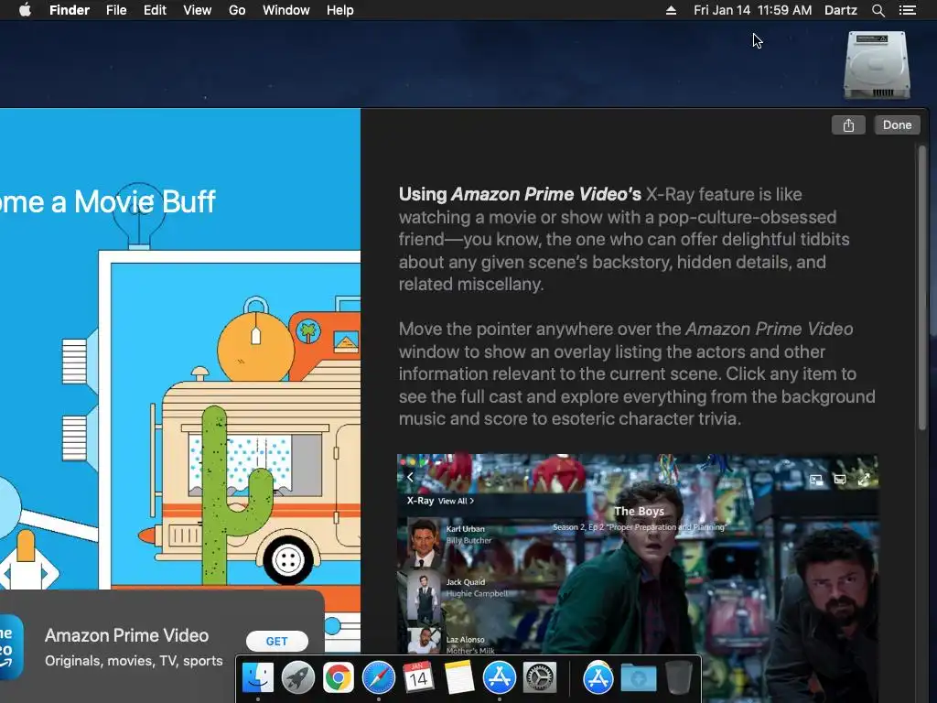The width and height of the screenshot is (937, 703).
Task: Open Spotlight search magnifier icon
Action: (878, 10)
